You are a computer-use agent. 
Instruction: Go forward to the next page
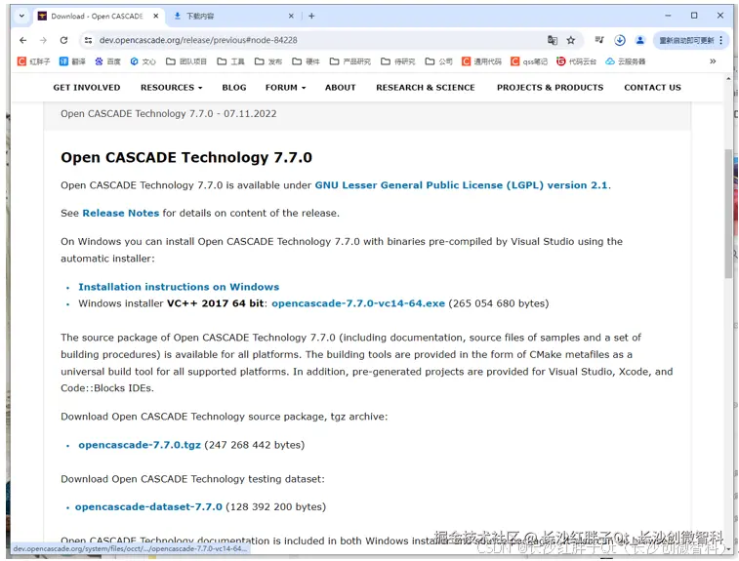point(43,40)
